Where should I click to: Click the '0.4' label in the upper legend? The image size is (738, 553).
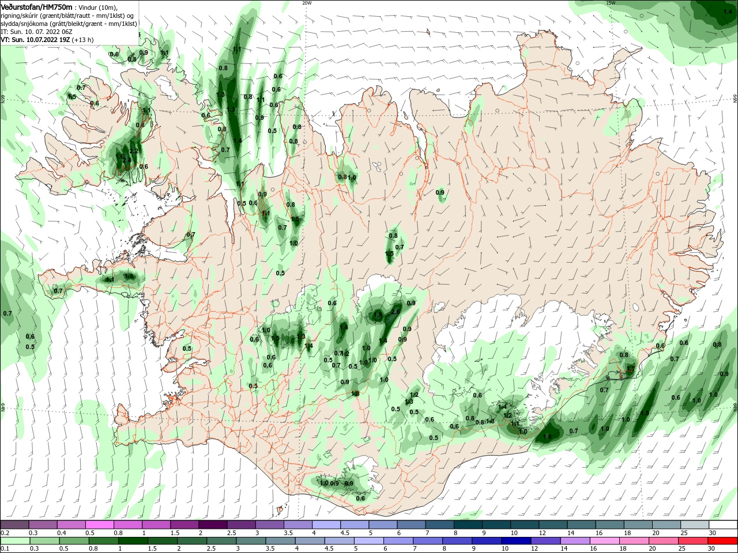point(62,533)
